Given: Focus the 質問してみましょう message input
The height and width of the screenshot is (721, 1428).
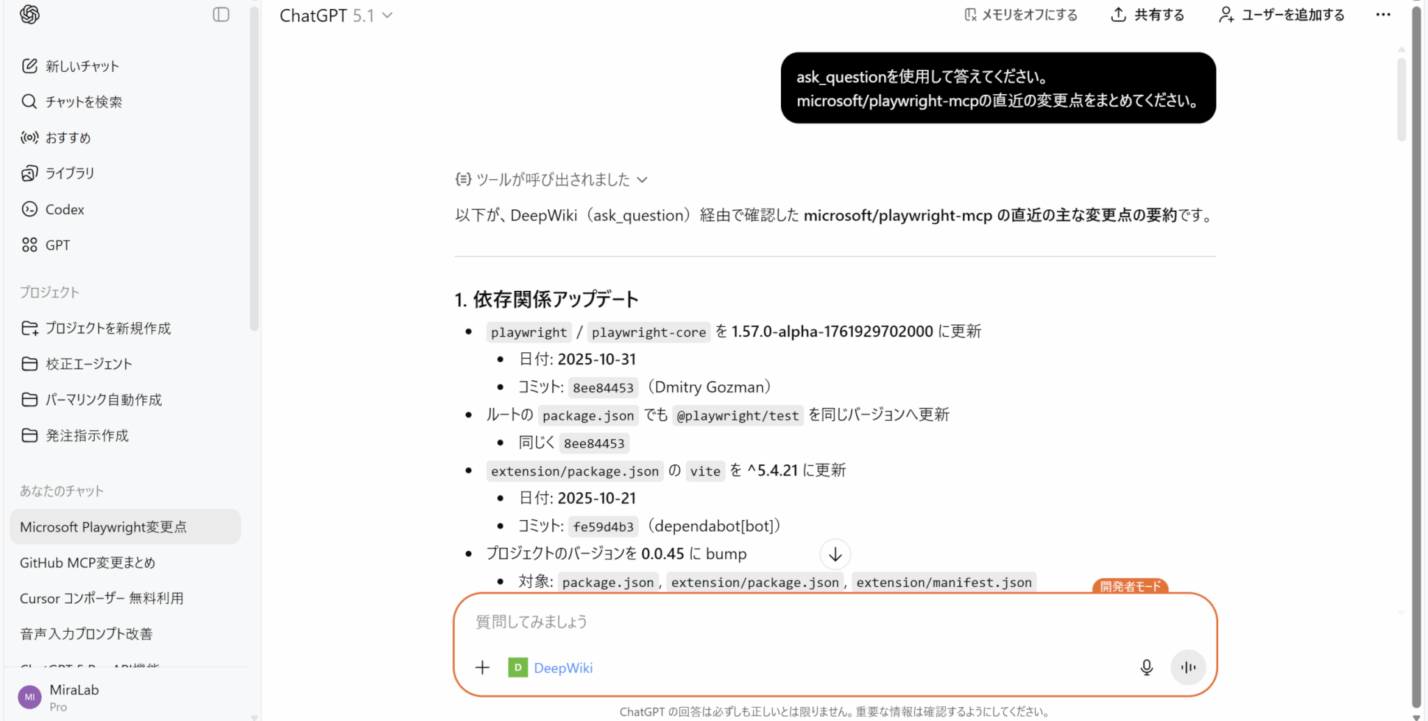Looking at the screenshot, I should 802,622.
